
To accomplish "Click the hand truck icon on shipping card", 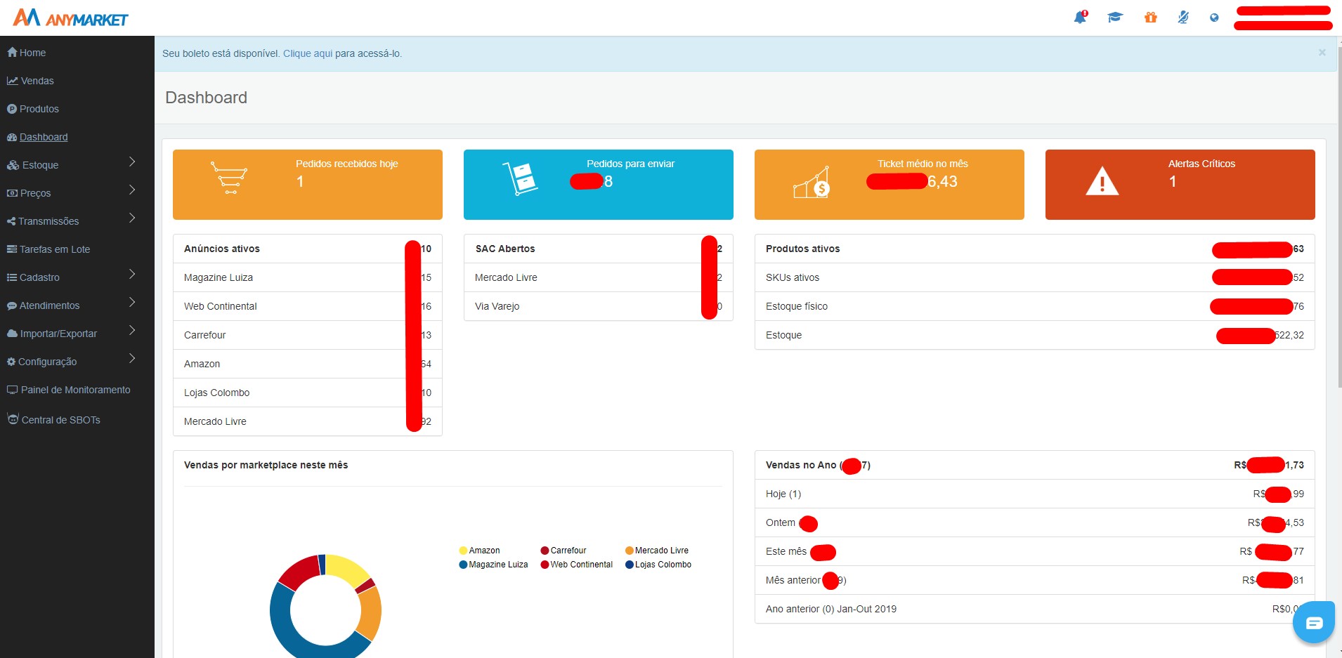I will pos(521,178).
